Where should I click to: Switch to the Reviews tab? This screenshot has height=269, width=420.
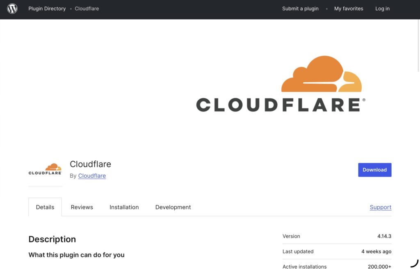coord(82,207)
